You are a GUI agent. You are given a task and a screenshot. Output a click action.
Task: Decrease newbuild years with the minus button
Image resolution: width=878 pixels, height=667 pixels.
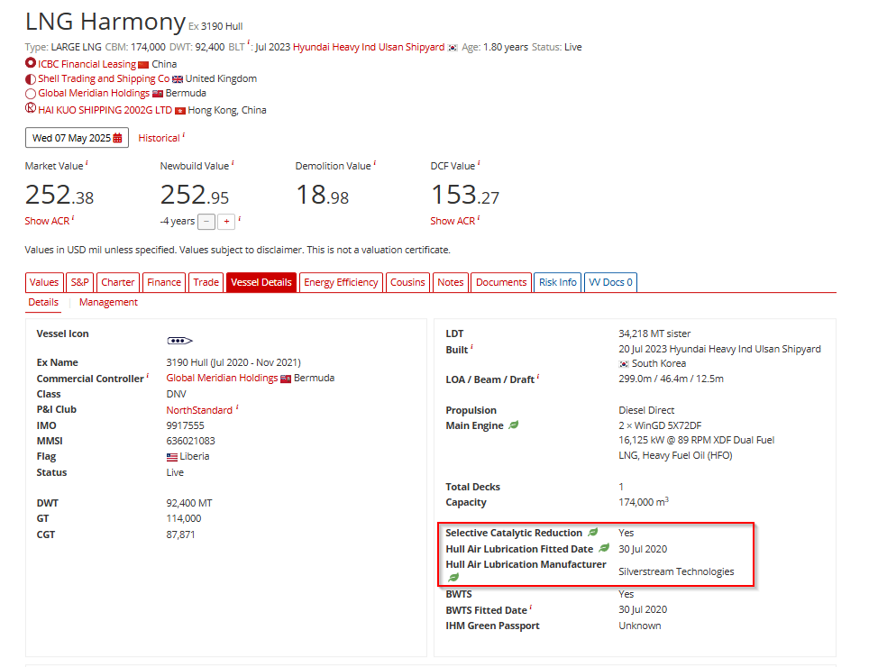point(206,221)
